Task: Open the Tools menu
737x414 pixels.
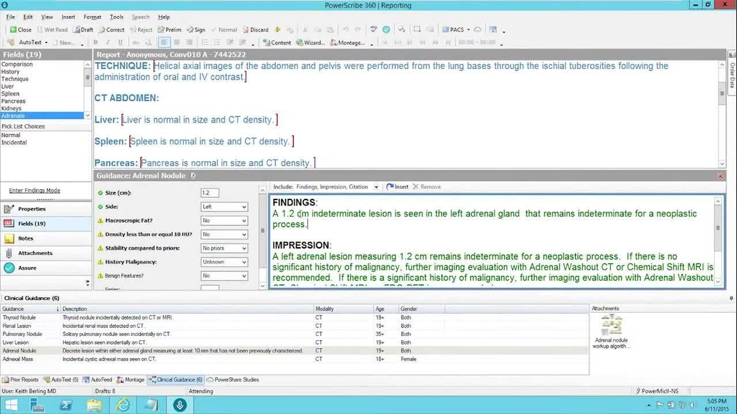Action: [116, 17]
